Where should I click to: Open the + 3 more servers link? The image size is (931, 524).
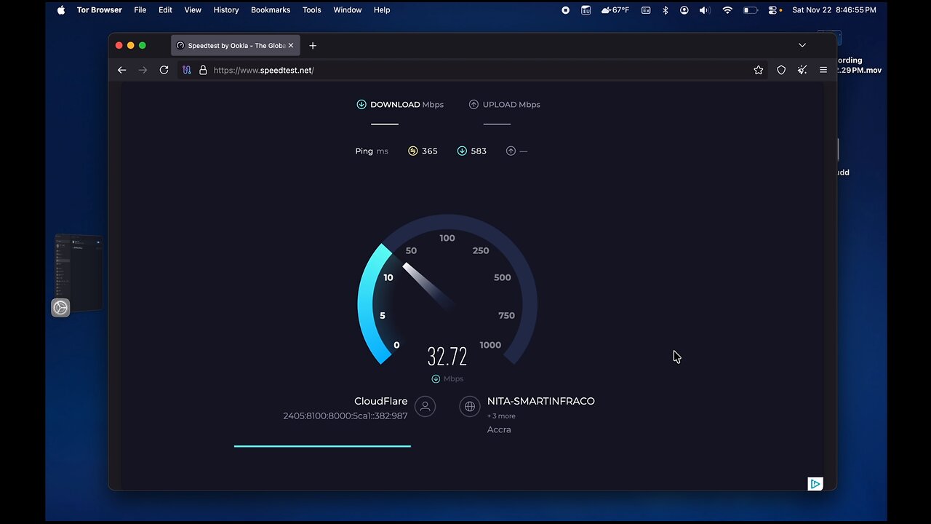click(x=501, y=416)
